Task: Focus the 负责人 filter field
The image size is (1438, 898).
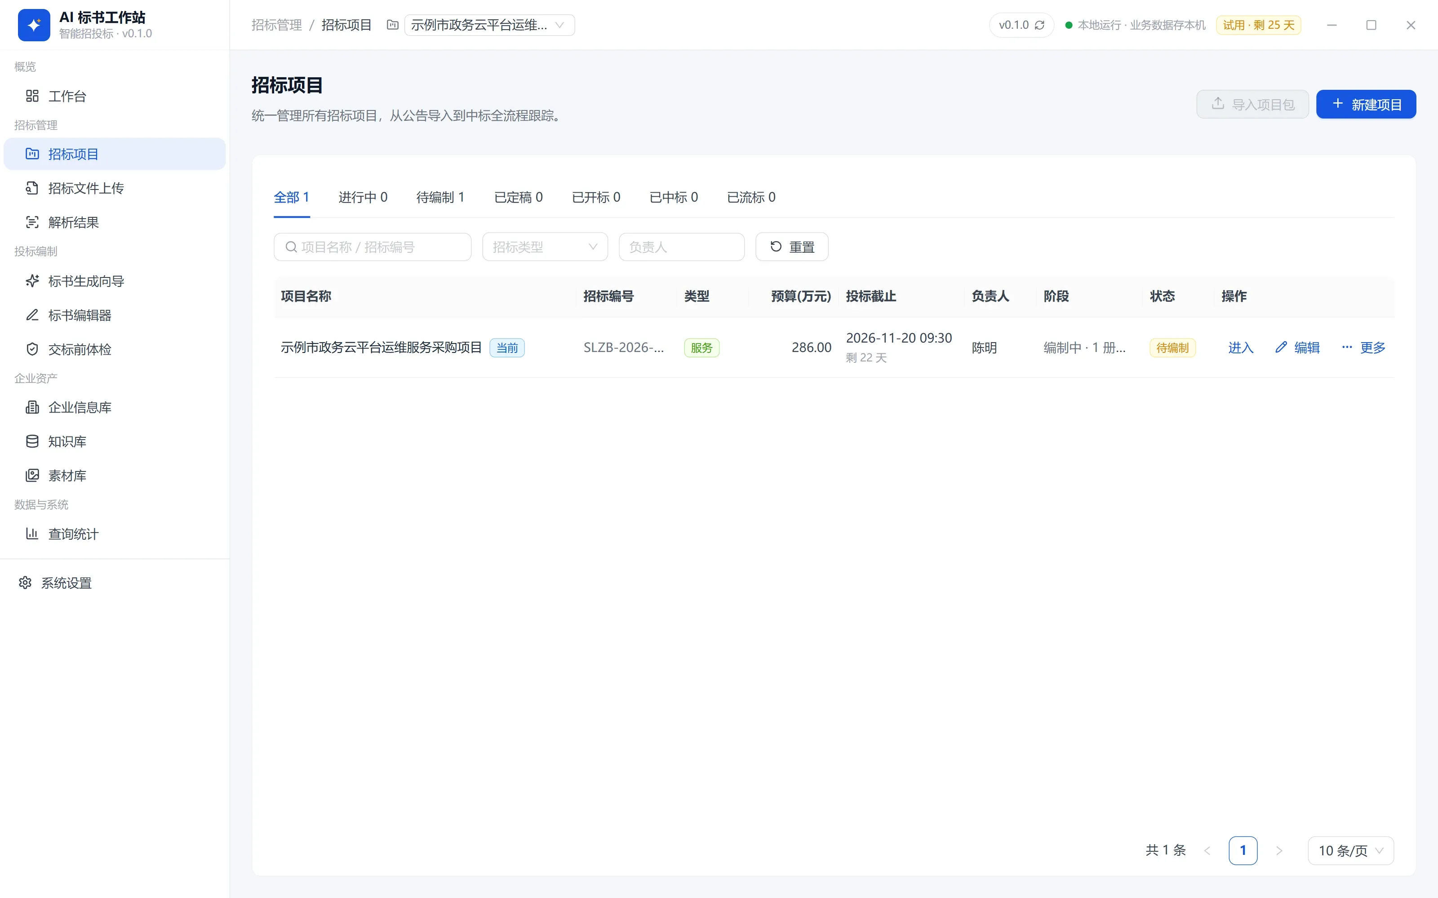Action: 682,247
